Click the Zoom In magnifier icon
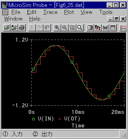Viewport: 128px width, 139px height. 57,27
